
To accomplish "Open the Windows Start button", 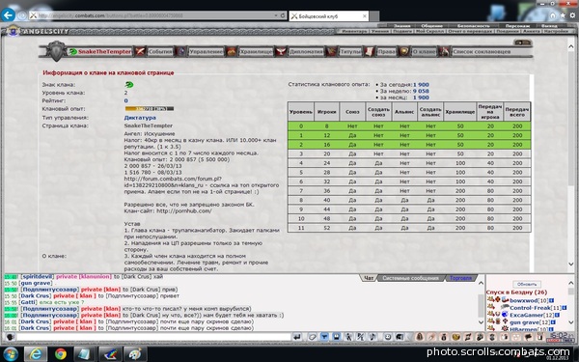I will pyautogui.click(x=11, y=354).
